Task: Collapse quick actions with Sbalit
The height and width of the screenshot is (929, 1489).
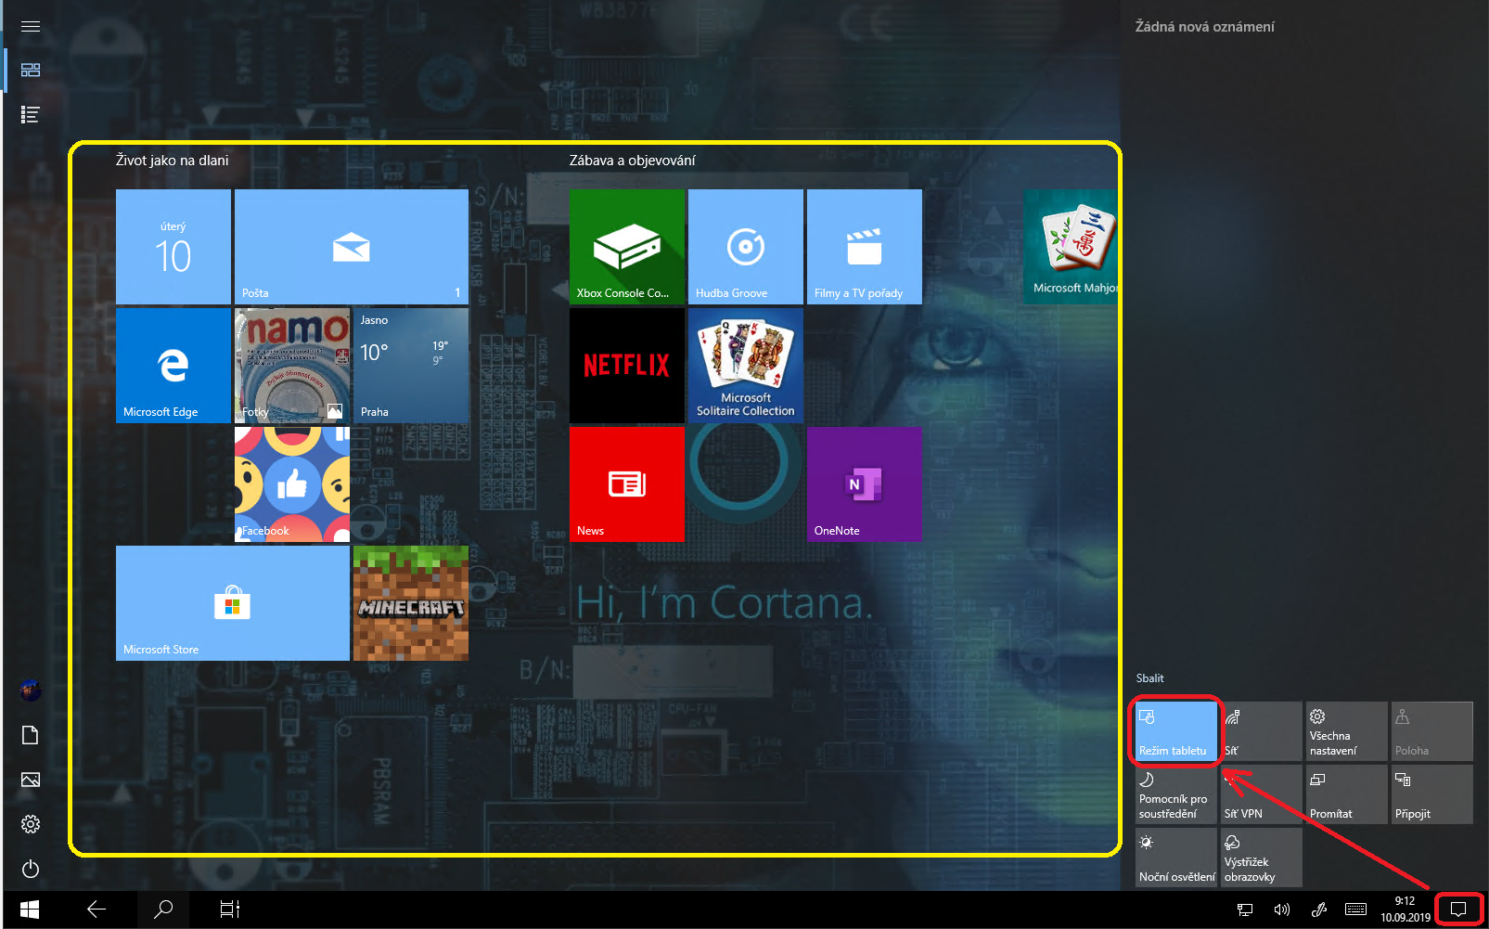Action: 1149,678
